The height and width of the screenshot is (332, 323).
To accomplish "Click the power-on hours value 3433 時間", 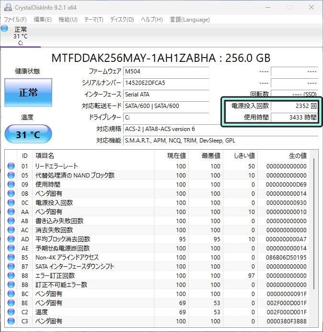I will [294, 117].
